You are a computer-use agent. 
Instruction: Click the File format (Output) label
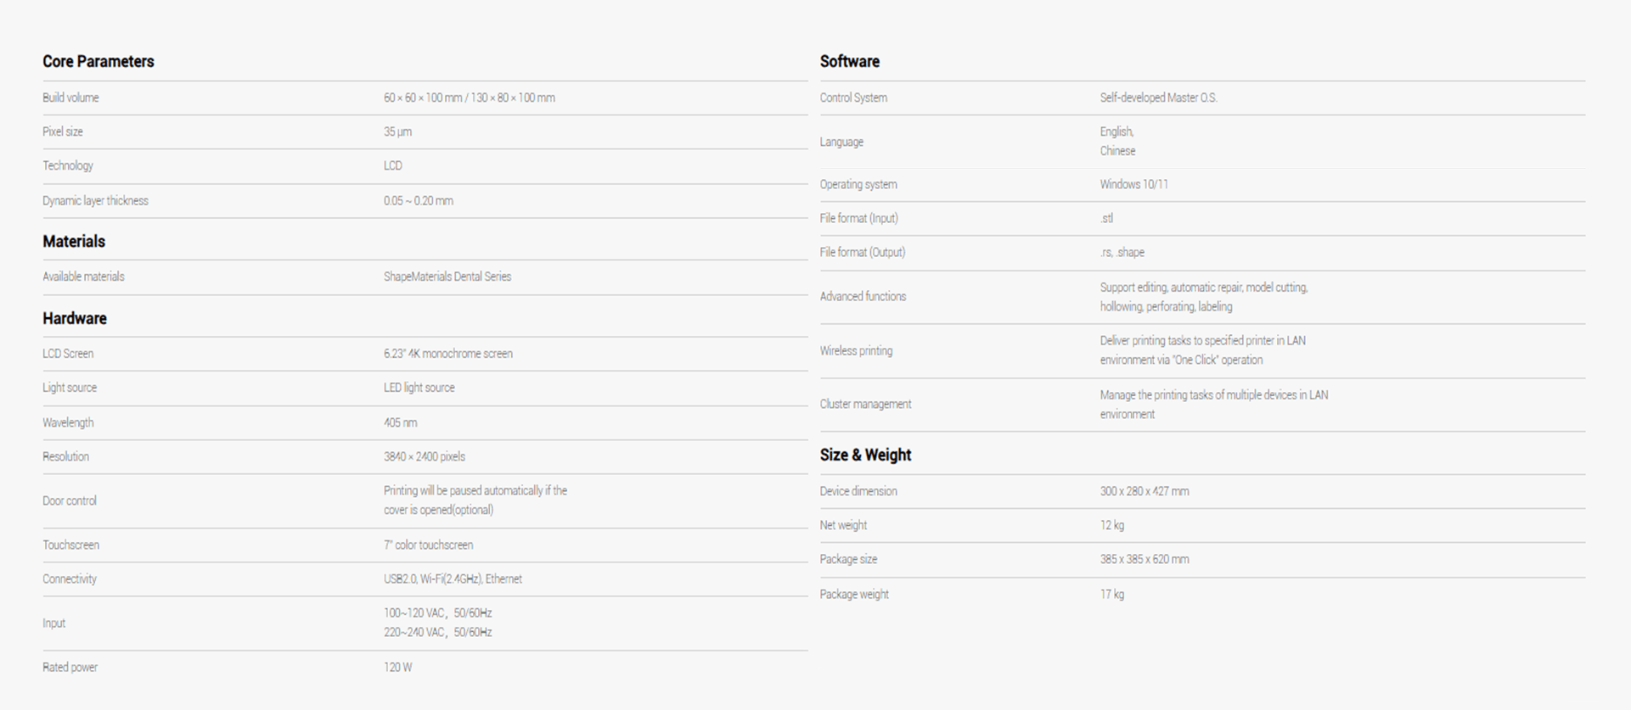(862, 253)
